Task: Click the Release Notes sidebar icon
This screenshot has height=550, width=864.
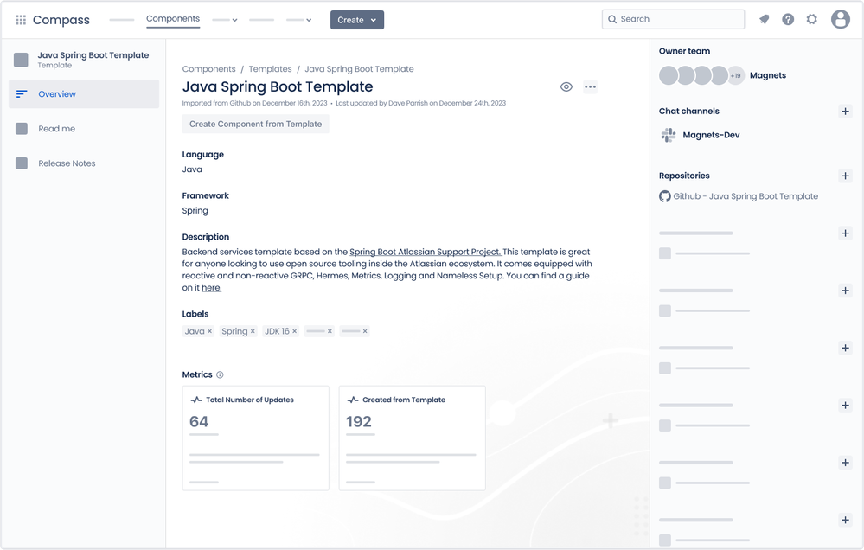Action: click(22, 163)
